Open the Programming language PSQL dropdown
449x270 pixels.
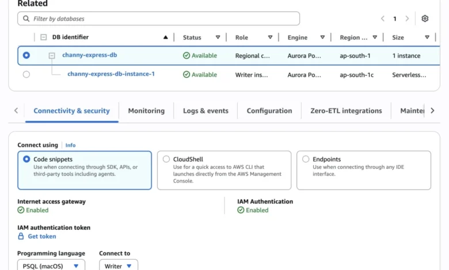tap(51, 266)
